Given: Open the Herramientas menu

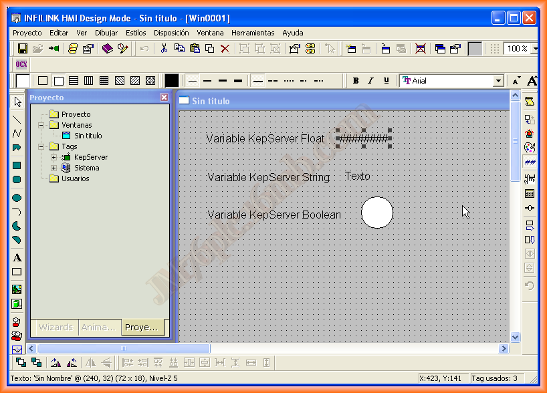Looking at the screenshot, I should [x=253, y=33].
